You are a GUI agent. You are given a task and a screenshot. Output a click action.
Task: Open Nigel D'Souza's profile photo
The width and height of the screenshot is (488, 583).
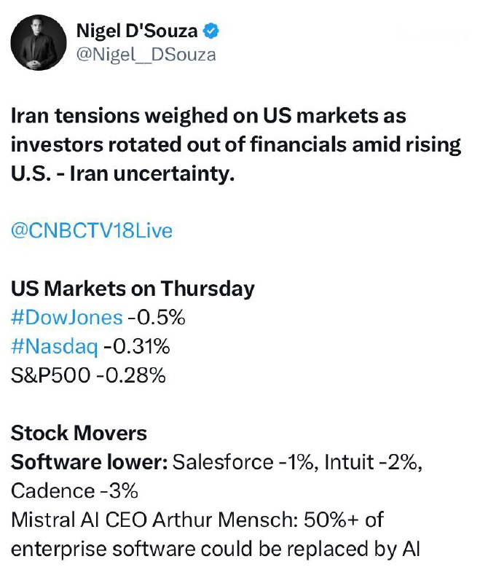[x=37, y=42]
